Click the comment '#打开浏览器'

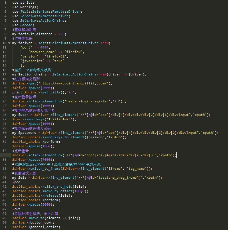22,39
